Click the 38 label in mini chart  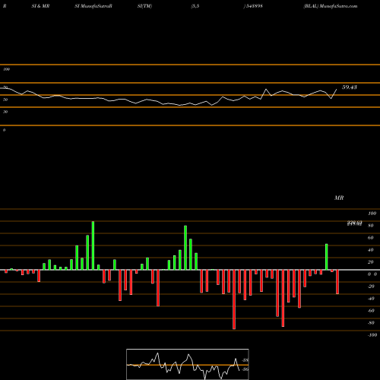coord(245,360)
